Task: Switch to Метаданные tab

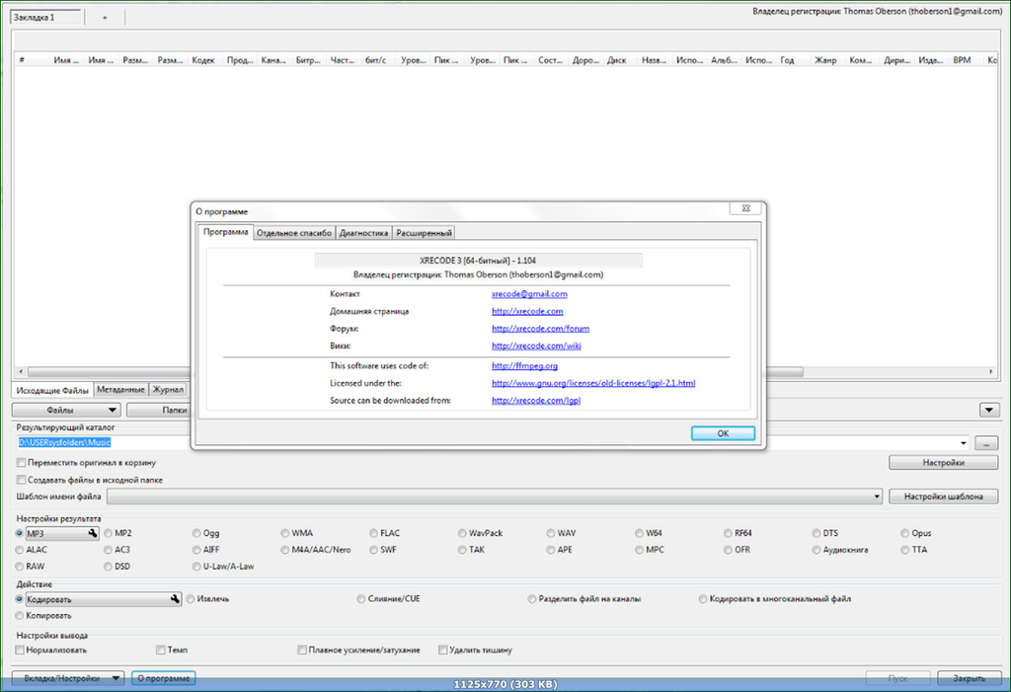Action: 120,390
